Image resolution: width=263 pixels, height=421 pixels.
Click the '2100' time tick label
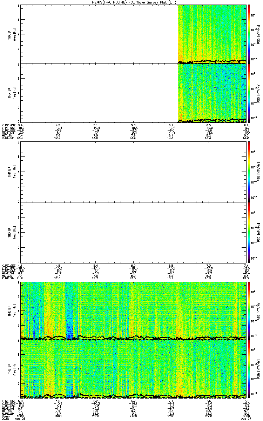click(x=133, y=416)
